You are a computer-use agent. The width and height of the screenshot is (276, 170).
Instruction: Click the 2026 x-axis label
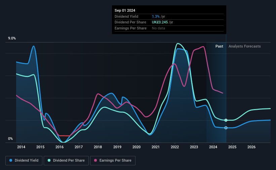point(251,147)
